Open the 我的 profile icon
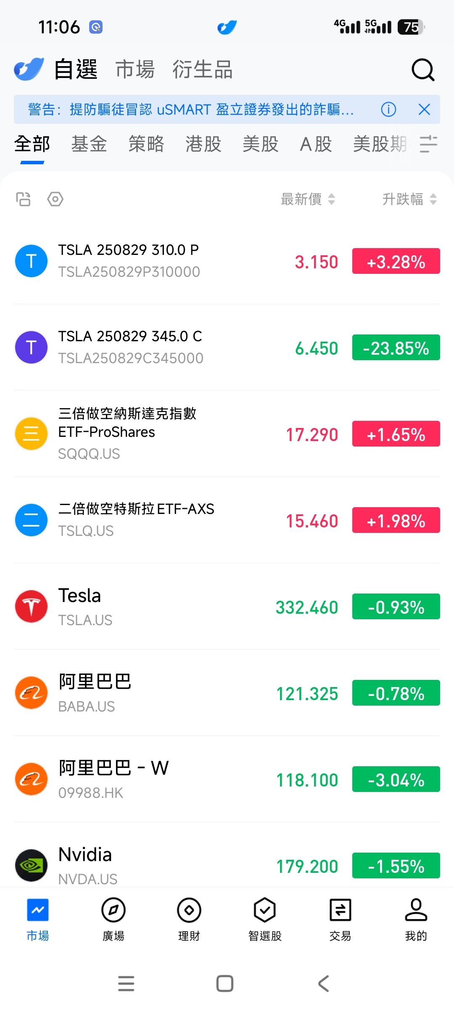The width and height of the screenshot is (454, 1011). (416, 910)
